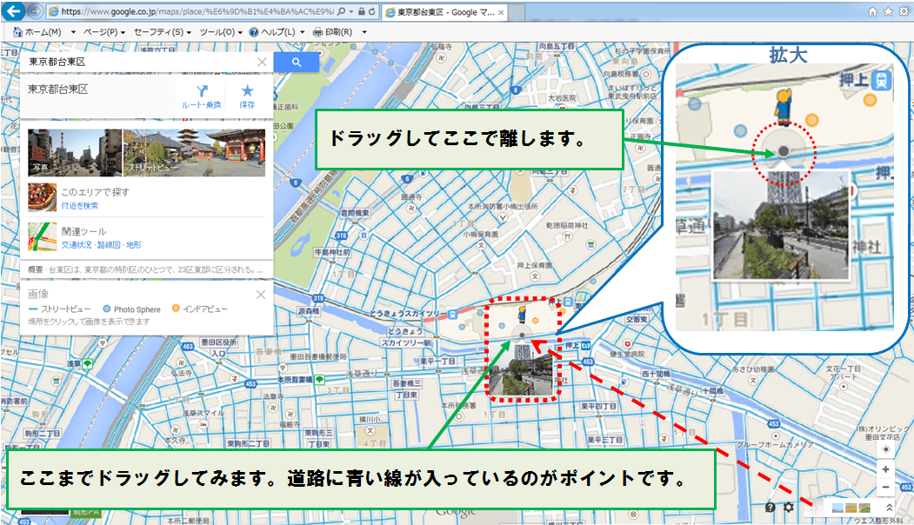Viewport: 914px width, 525px height.
Task: Open the Maps help question mark icon
Action: click(770, 507)
